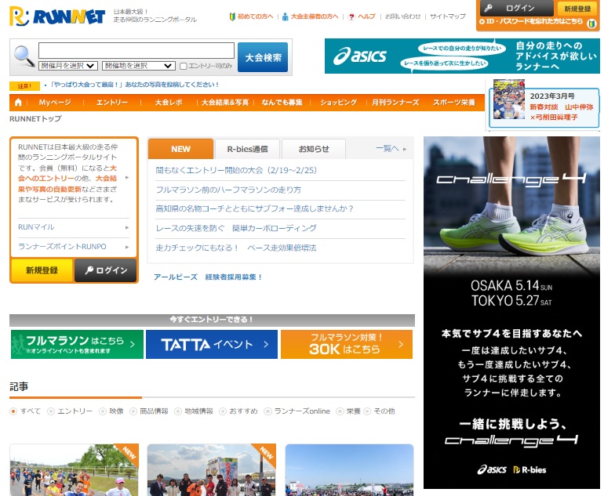Click the beginner leaf icon beside 初めての方へ

[x=232, y=16]
